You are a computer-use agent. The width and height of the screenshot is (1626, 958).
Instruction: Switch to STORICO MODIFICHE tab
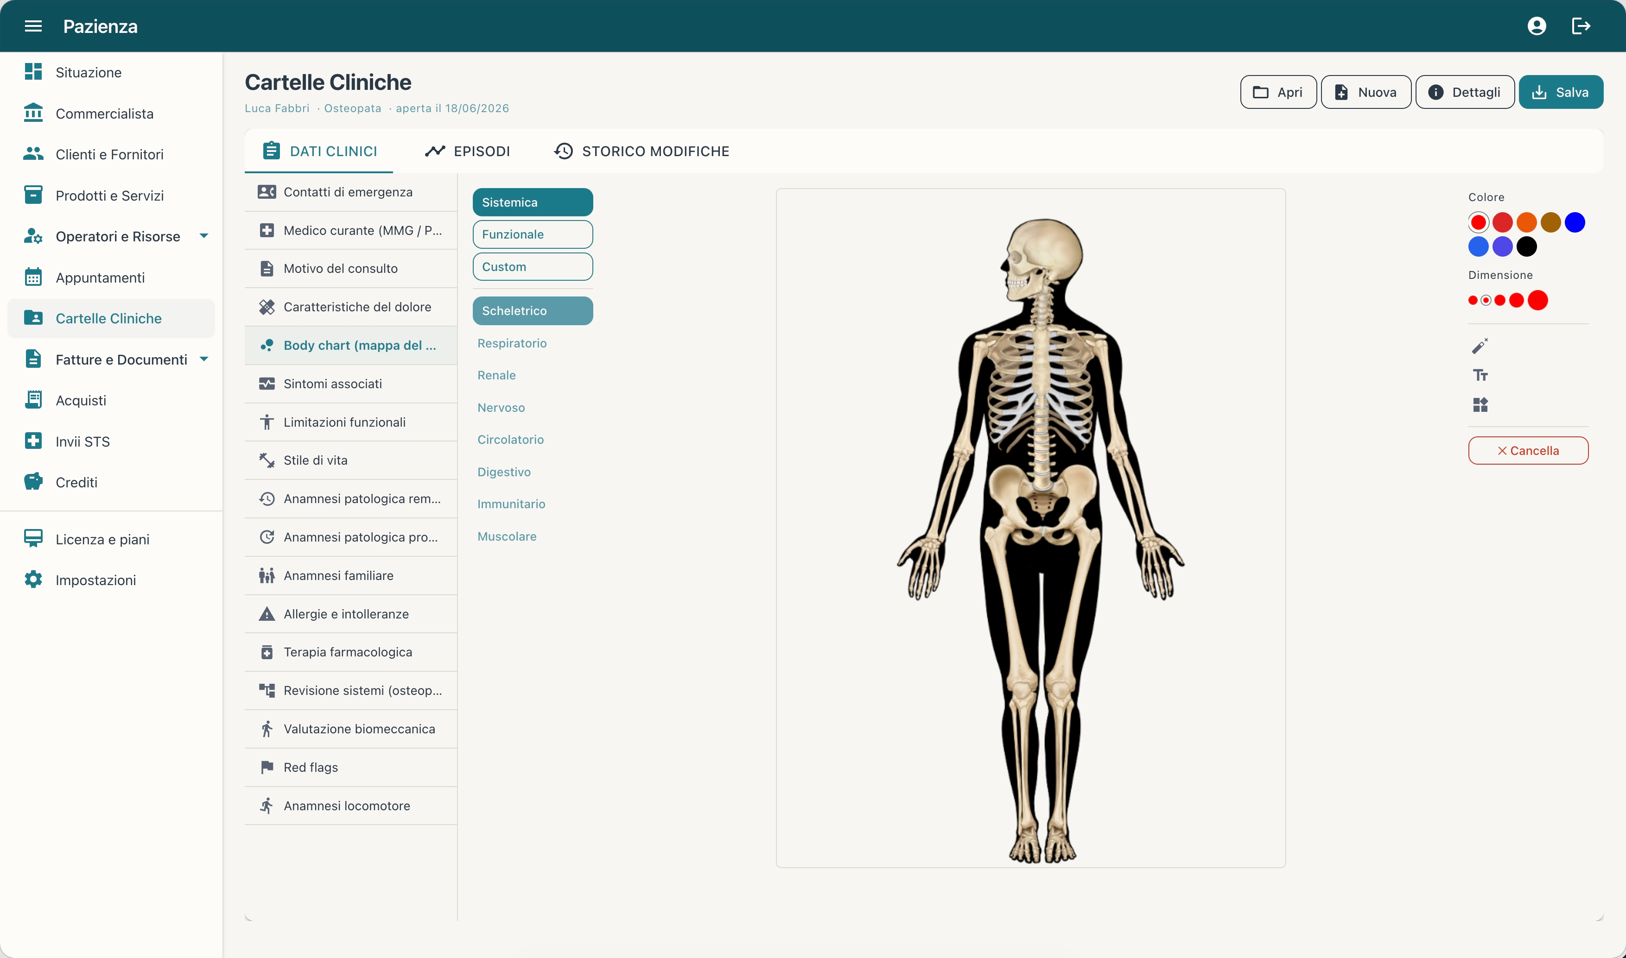pos(641,151)
